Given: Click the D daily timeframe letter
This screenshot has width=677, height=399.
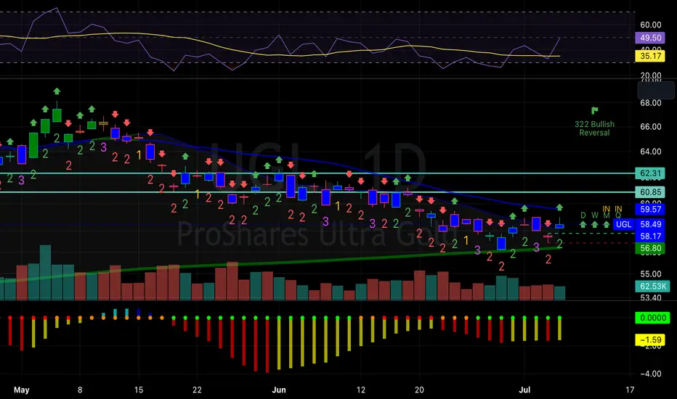Looking at the screenshot, I should click(x=583, y=215).
